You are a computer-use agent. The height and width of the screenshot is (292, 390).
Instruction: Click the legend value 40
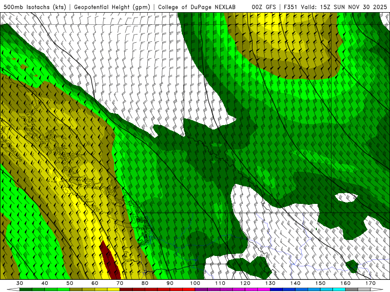pyautogui.click(x=45, y=283)
